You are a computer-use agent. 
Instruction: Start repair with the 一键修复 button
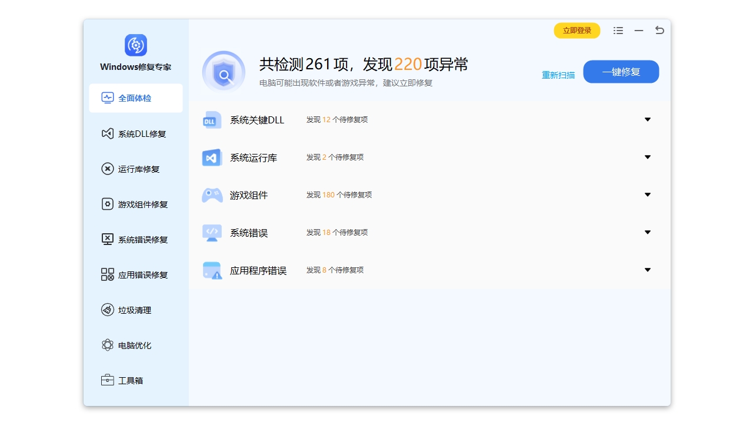[x=621, y=71]
